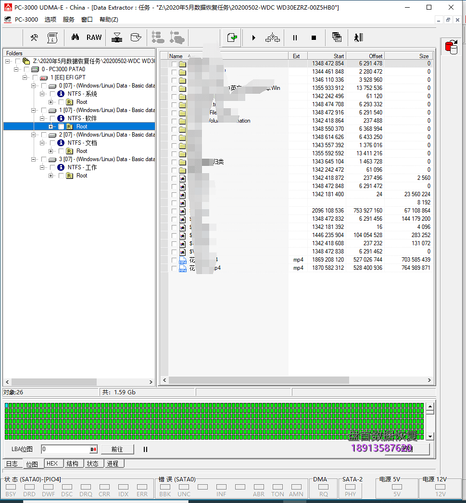Click the pause button next to 前往
The height and width of the screenshot is (503, 466).
pos(145,450)
